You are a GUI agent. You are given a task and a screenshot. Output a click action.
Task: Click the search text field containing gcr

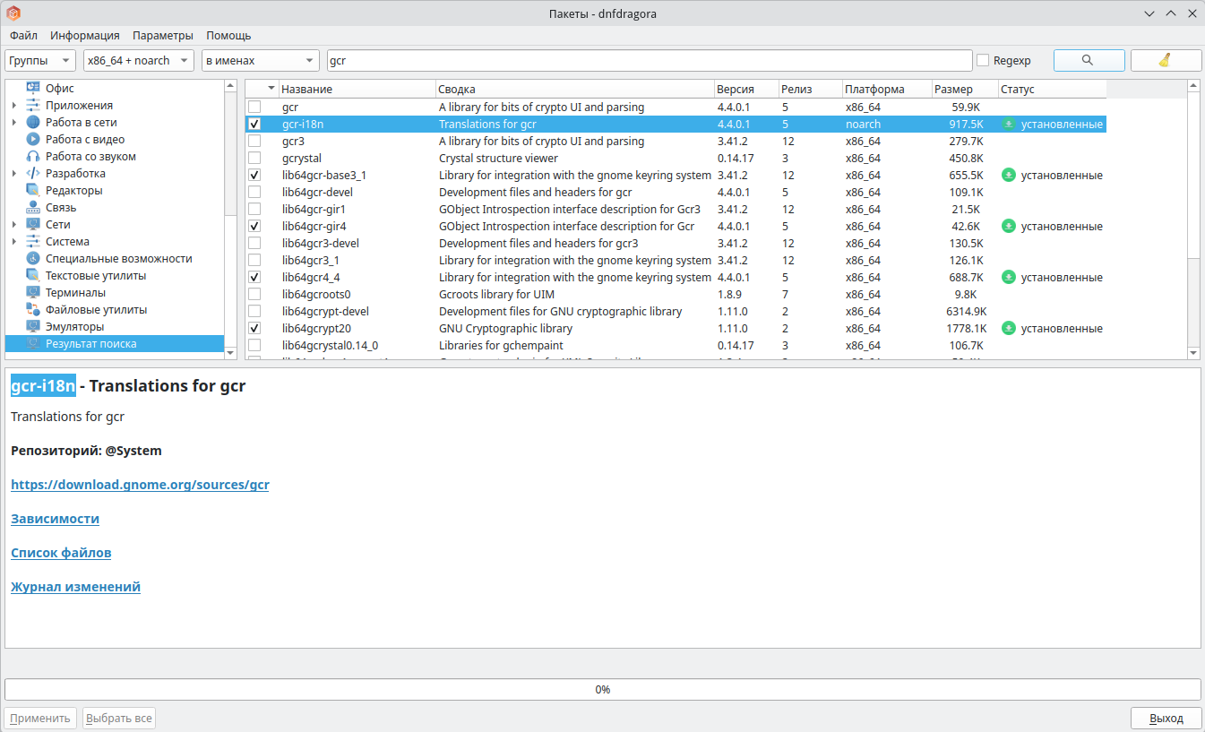(649, 61)
